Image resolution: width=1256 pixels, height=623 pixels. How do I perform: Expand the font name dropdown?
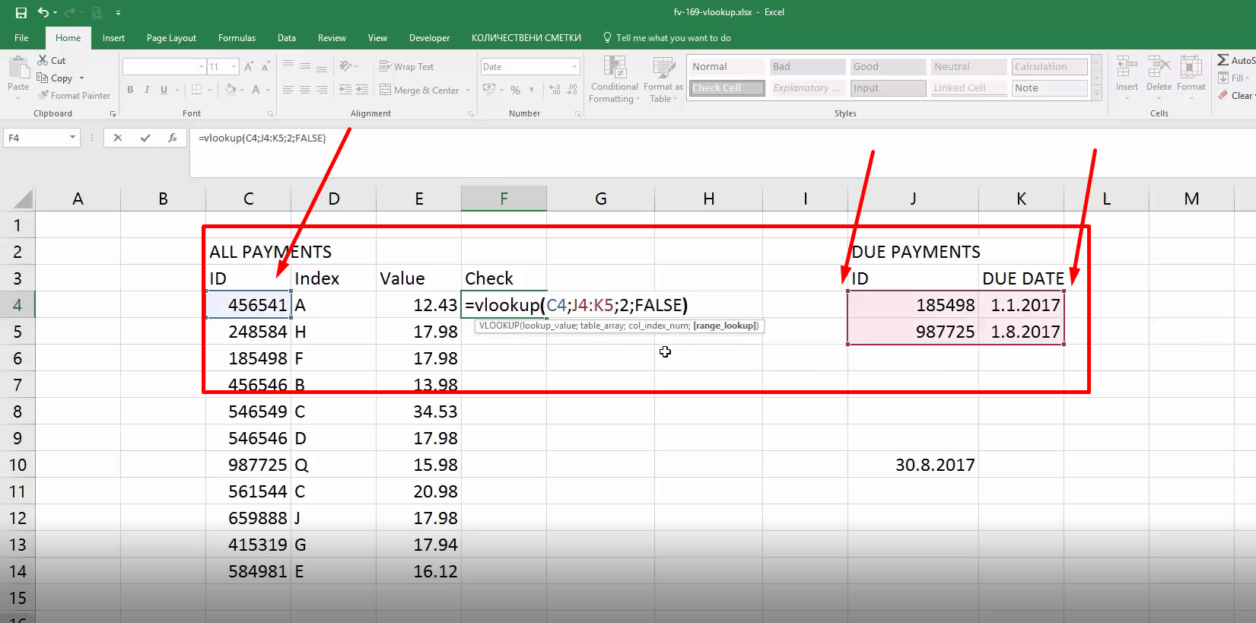click(x=202, y=67)
